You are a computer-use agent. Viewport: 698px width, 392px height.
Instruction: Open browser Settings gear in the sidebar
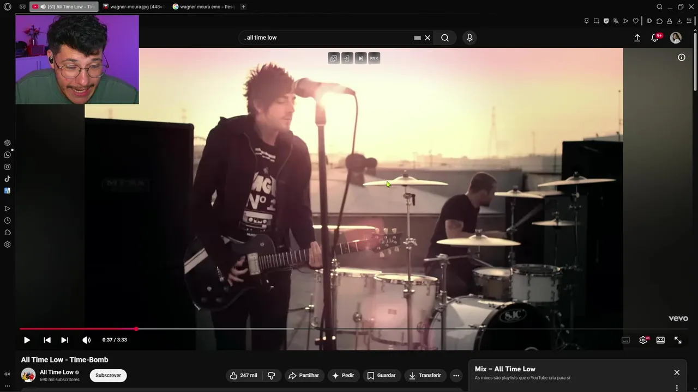(7, 244)
